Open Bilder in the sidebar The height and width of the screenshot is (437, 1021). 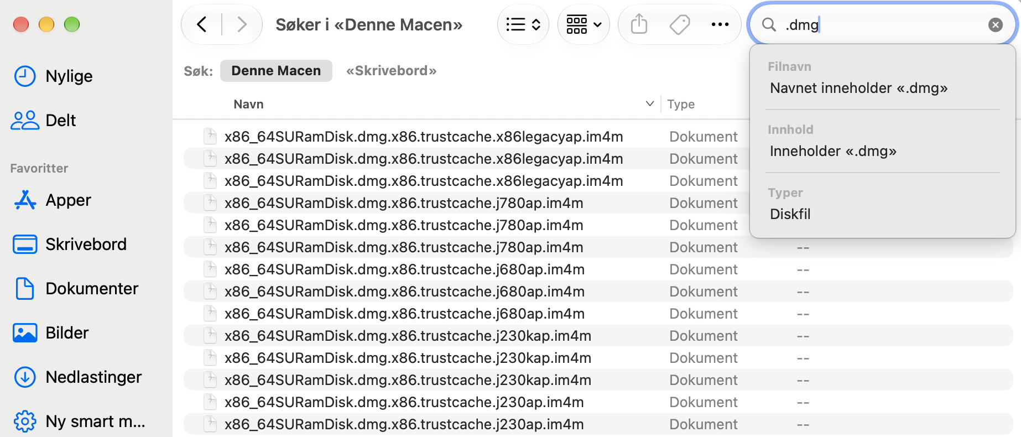coord(67,333)
